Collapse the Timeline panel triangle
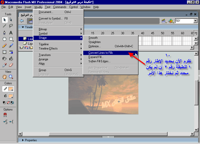Image resolution: width=200 pixels, height=144 pixels. pos(23,27)
